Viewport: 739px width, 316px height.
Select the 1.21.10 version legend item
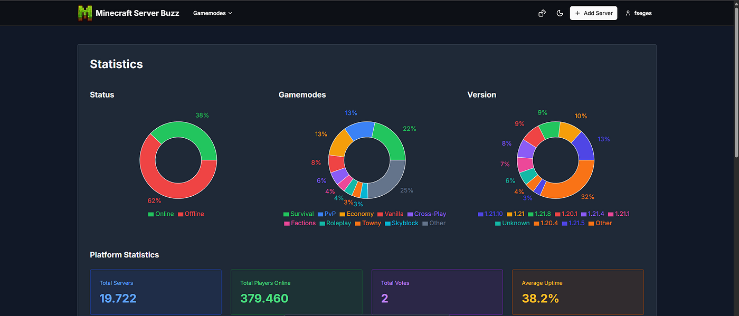pos(491,214)
